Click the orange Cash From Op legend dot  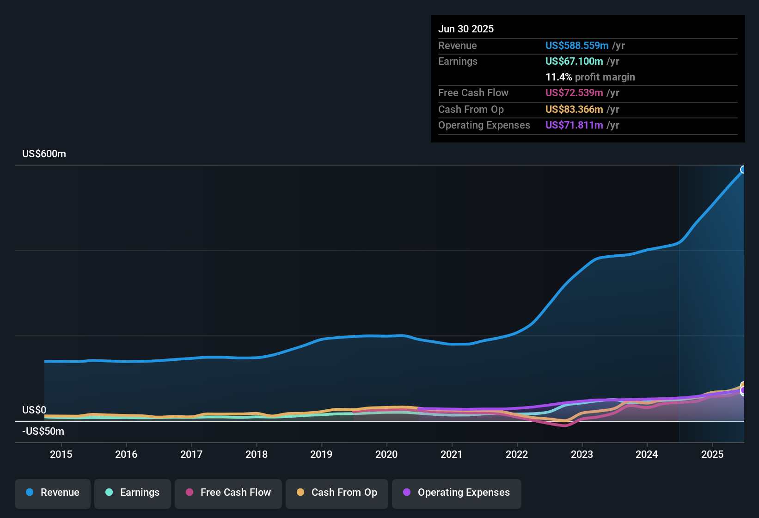301,493
